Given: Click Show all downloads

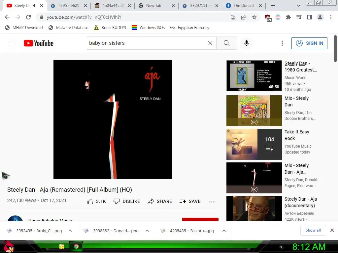Looking at the screenshot, I should 313,230.
